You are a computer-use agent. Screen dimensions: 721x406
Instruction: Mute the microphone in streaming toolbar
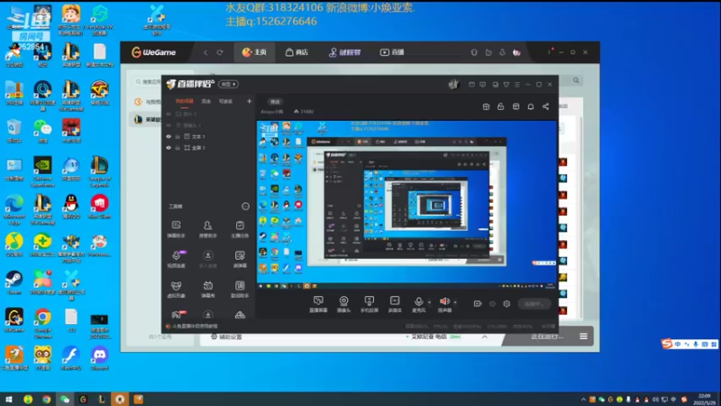tap(419, 304)
